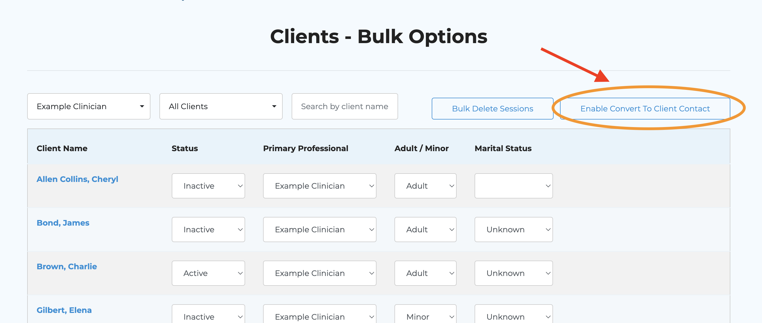Change James Bond's primary professional dropdown

coord(319,230)
